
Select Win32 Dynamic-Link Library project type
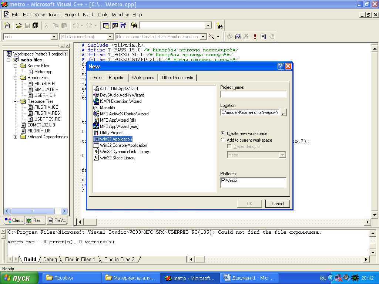pos(121,151)
